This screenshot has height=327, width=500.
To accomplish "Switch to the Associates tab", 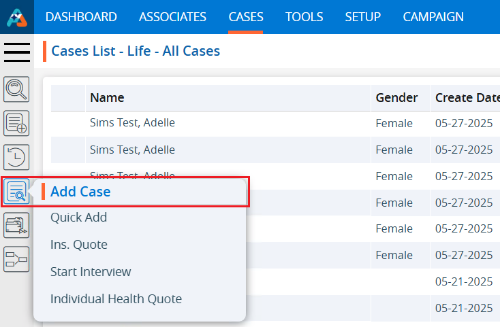I will click(x=172, y=17).
